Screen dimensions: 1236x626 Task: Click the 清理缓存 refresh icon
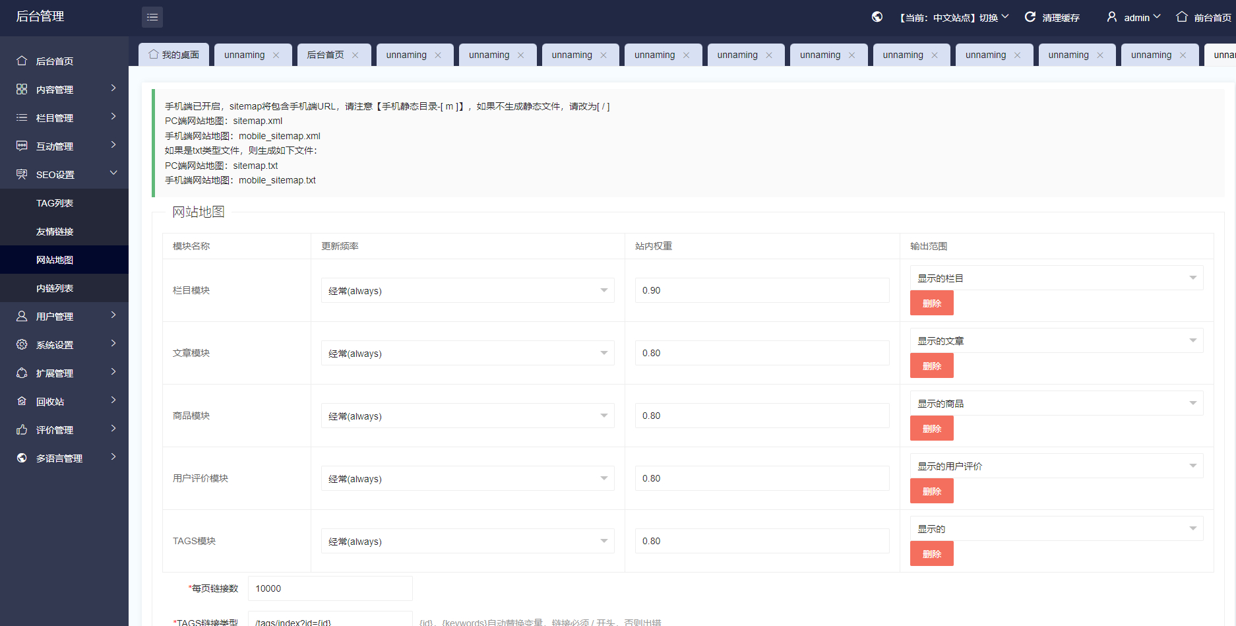point(1030,17)
